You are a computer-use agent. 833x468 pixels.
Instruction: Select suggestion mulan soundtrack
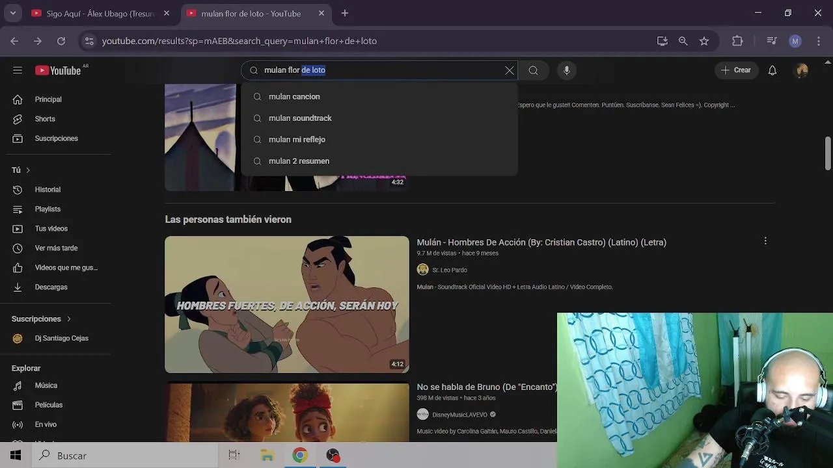pos(379,118)
